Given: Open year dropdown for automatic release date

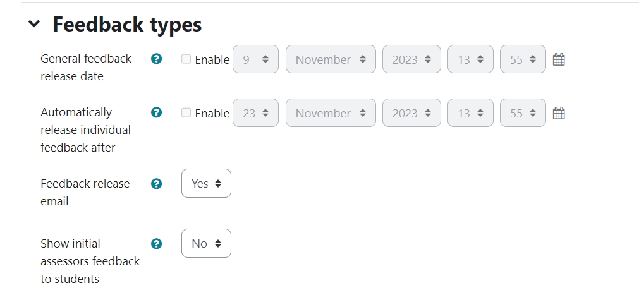Looking at the screenshot, I should tap(411, 113).
